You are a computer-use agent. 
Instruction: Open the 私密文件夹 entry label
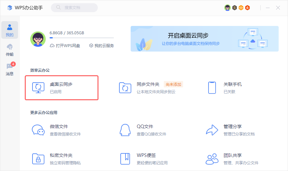click(x=61, y=155)
